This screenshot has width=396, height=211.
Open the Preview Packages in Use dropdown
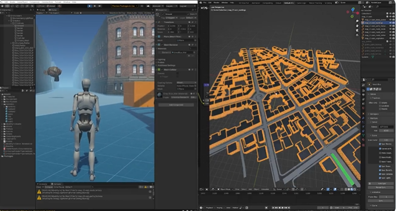[125, 6]
